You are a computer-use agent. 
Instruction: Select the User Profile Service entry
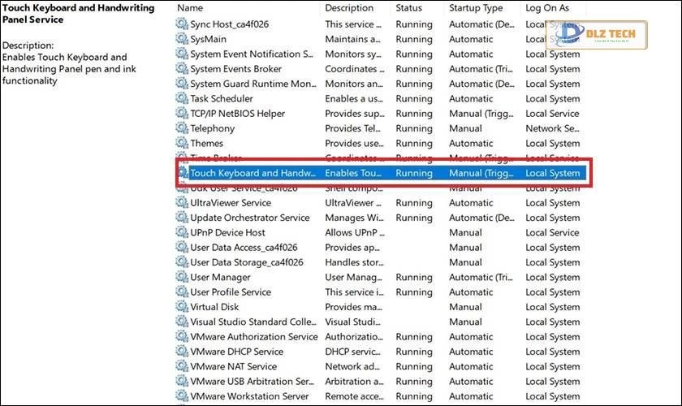click(231, 292)
